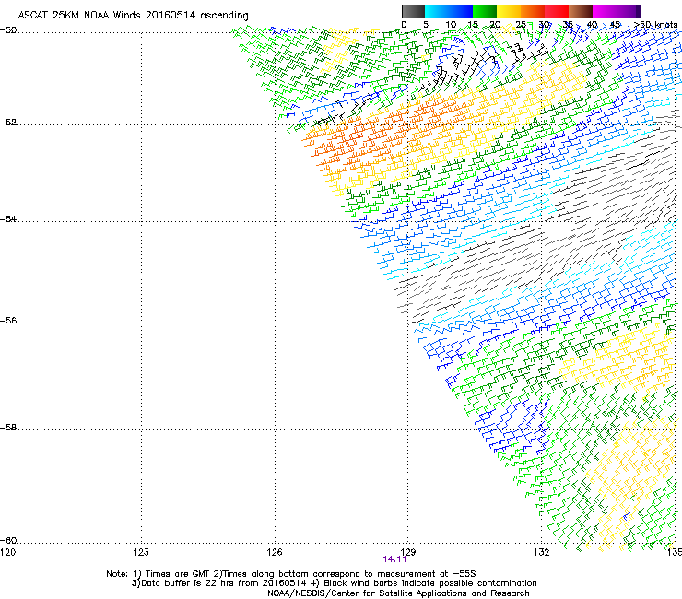The width and height of the screenshot is (682, 599).
Task: Click the gray 0-5 knots color swatch
Action: click(413, 11)
